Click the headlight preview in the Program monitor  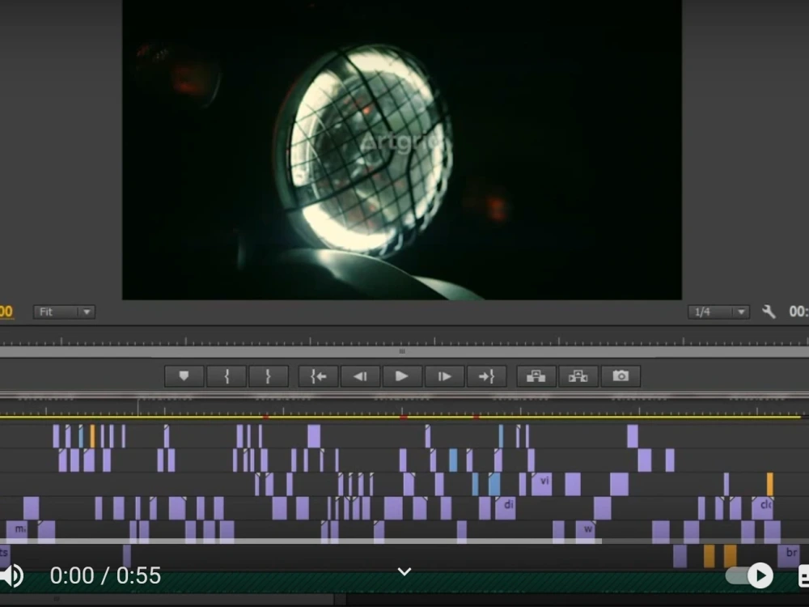click(402, 150)
